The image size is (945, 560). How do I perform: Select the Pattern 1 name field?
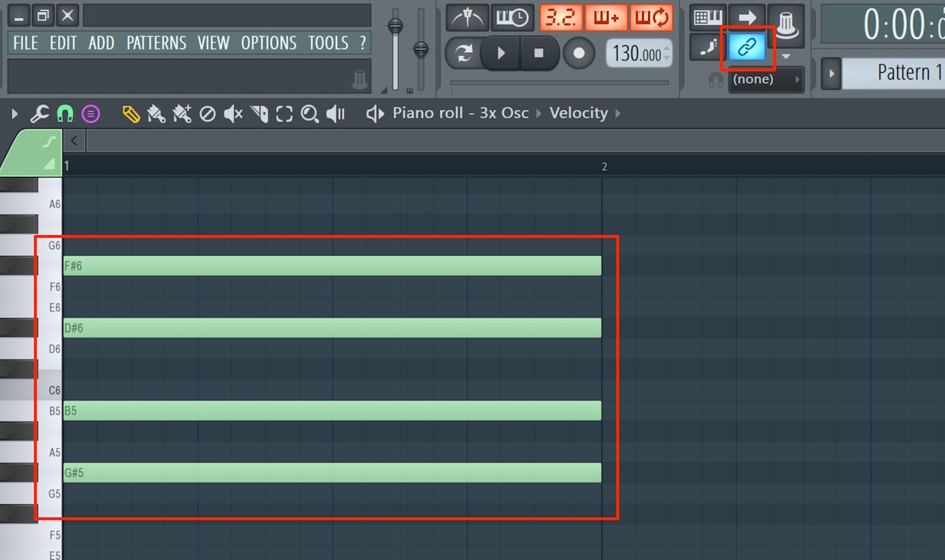[x=893, y=73]
